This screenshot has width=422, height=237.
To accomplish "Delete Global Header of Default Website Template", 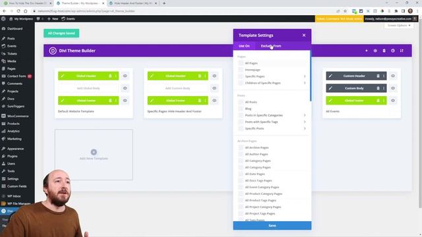I will coord(110,76).
